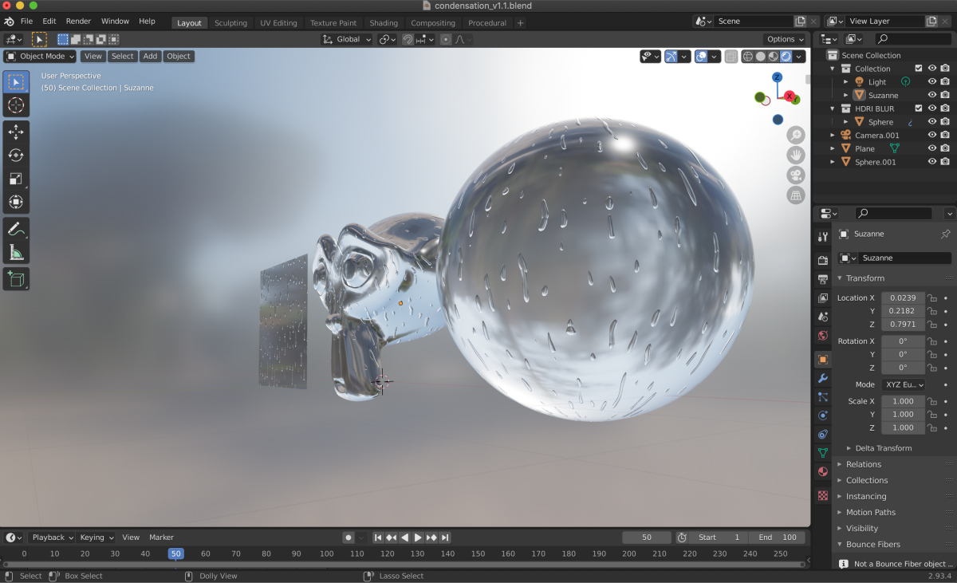Switch to camera view with camera icon
Viewport: 957px width, 583px height.
tap(795, 175)
